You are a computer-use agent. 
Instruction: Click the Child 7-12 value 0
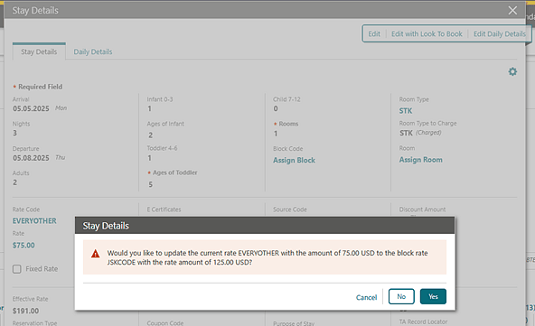click(276, 108)
